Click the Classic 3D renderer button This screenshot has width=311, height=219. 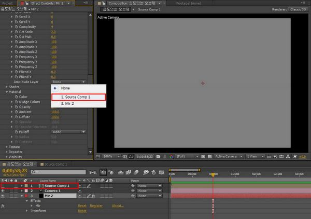pyautogui.click(x=298, y=9)
